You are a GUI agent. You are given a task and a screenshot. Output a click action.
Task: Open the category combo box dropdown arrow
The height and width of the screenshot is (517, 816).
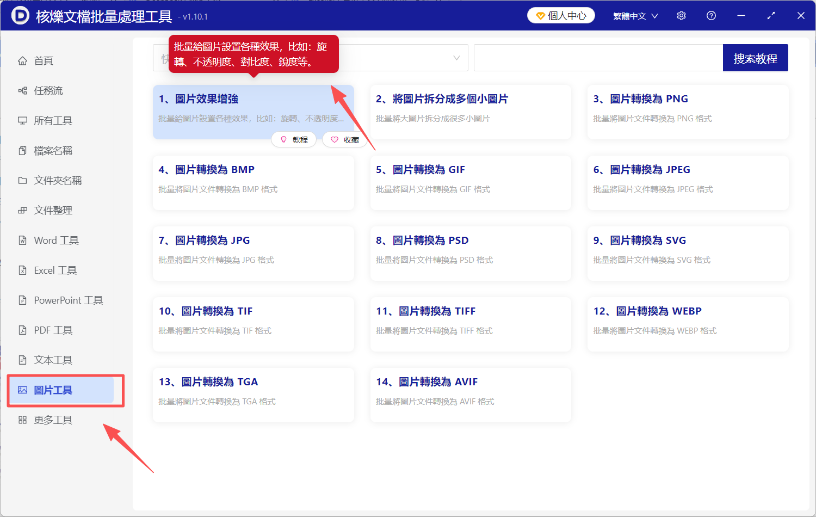456,58
